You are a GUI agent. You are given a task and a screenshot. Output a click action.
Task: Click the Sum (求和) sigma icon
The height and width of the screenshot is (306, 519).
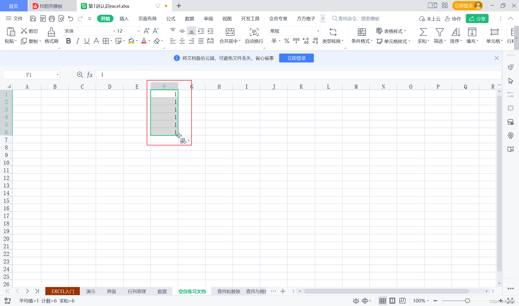pyautogui.click(x=423, y=32)
